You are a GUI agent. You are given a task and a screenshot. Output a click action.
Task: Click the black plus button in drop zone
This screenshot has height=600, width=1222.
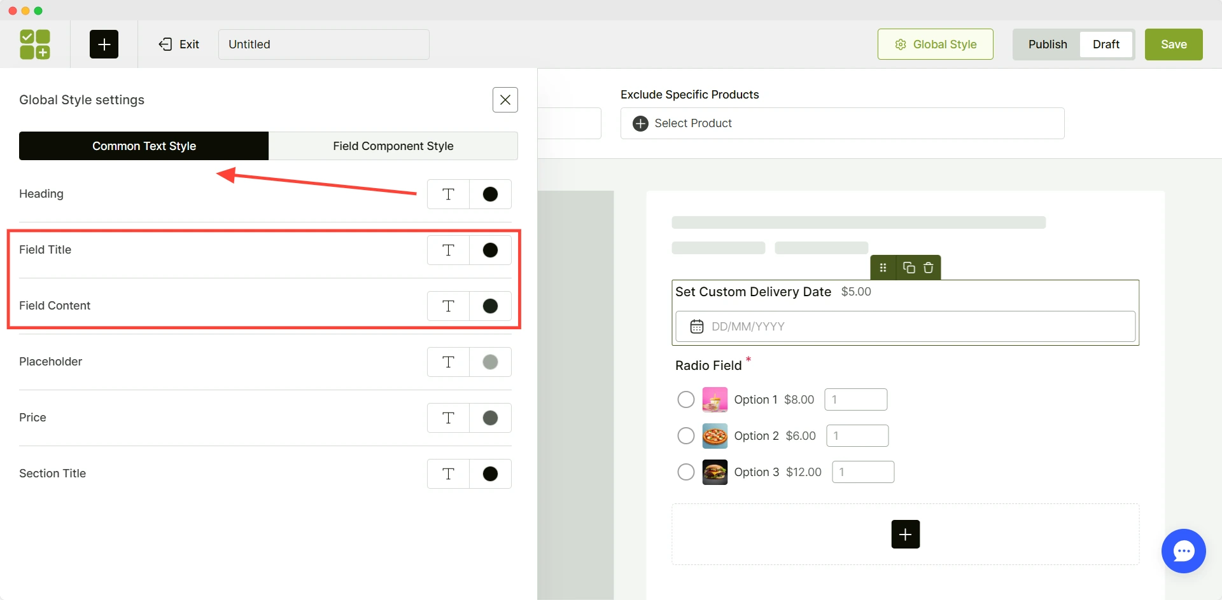905,534
